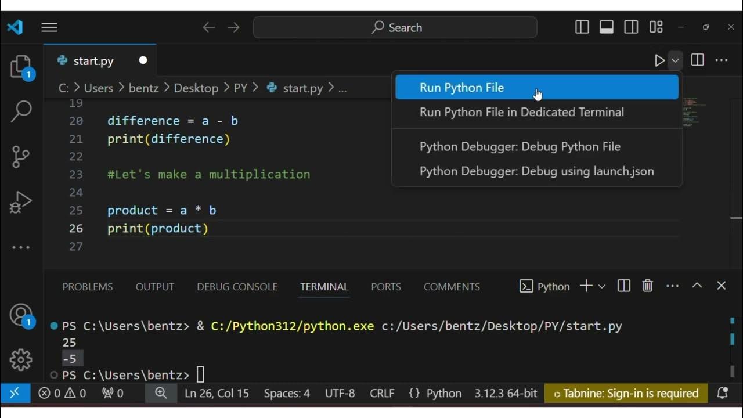This screenshot has width=743, height=418.
Task: Click CRLF end of line setting
Action: (x=382, y=393)
